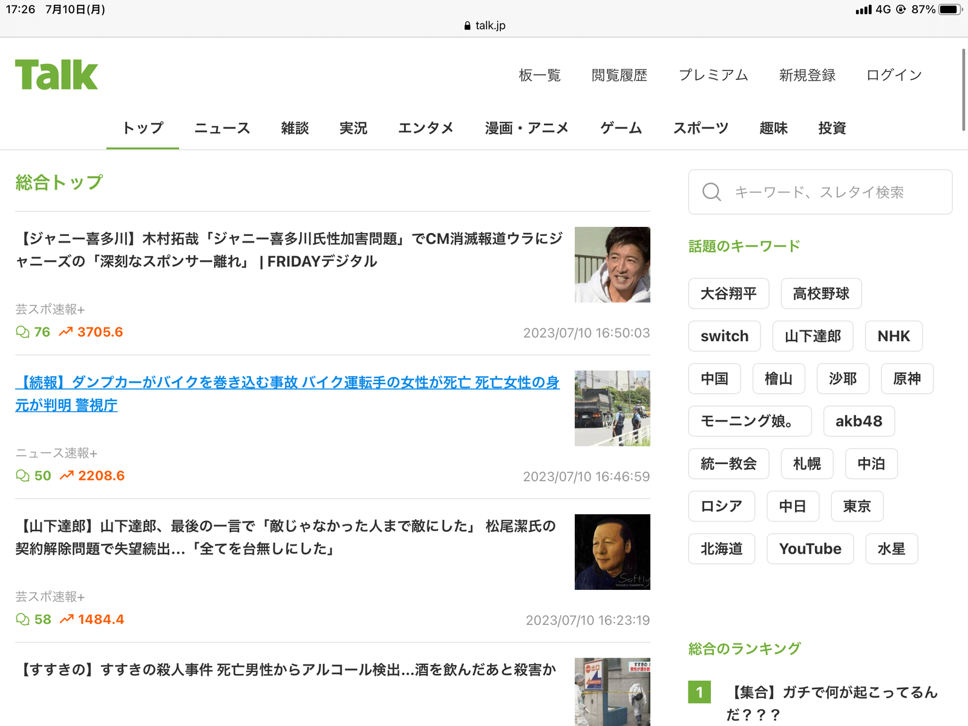Click 芸スポ速報+ board above count 58
968x726 pixels.
tap(50, 597)
